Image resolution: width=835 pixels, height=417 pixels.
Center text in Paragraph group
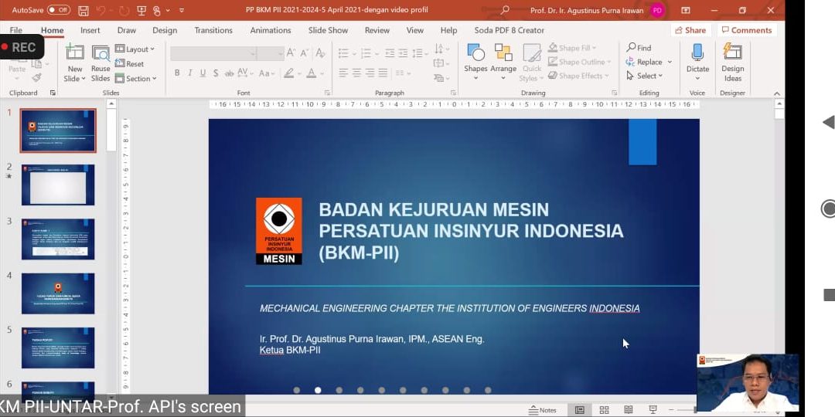[x=356, y=73]
